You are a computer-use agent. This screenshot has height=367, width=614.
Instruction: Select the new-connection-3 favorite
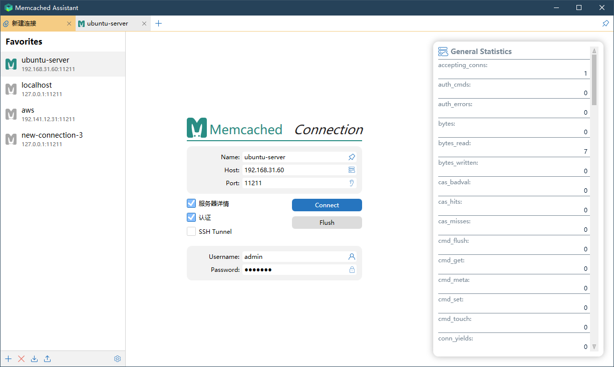[63, 139]
